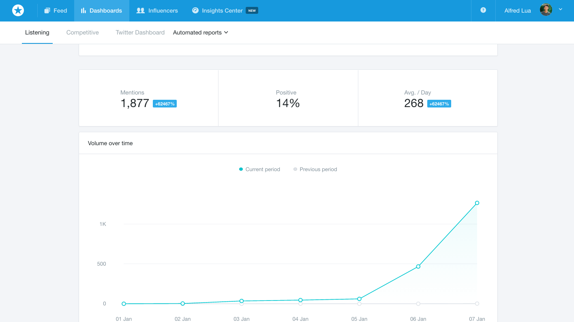
Task: Click the Buffer star logo icon
Action: [18, 10]
